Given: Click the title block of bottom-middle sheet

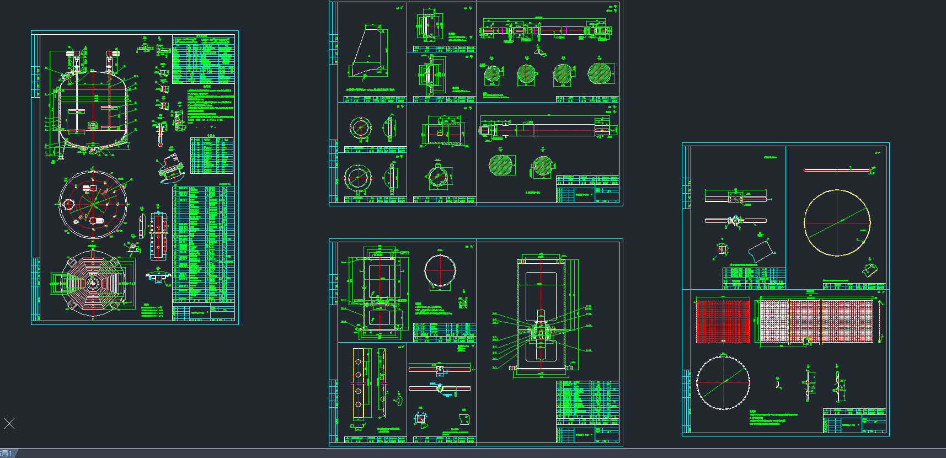Looking at the screenshot, I should tap(587, 411).
